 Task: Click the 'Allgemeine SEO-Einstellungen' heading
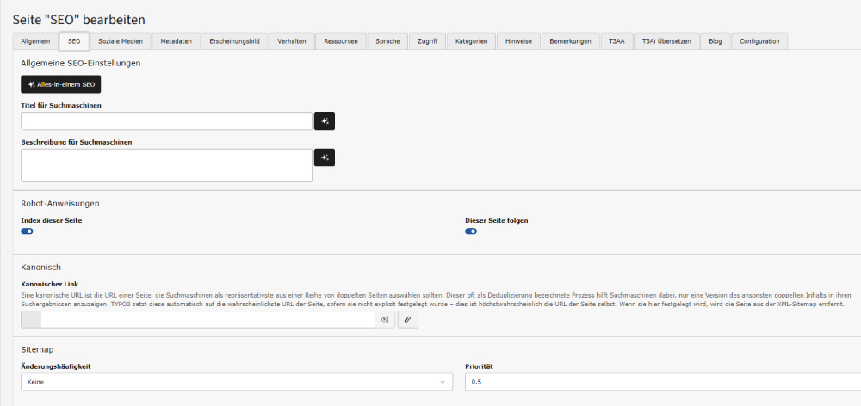tap(81, 63)
